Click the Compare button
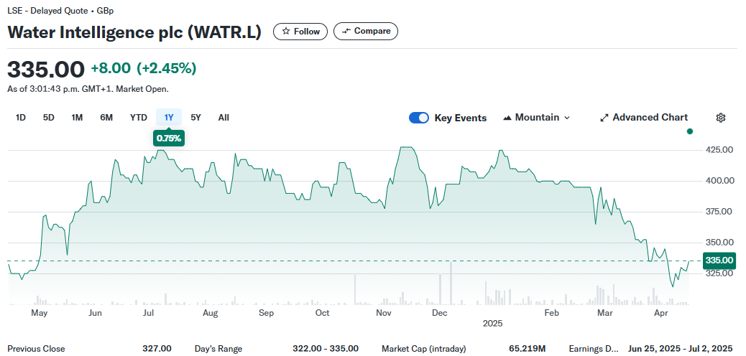 pyautogui.click(x=366, y=32)
